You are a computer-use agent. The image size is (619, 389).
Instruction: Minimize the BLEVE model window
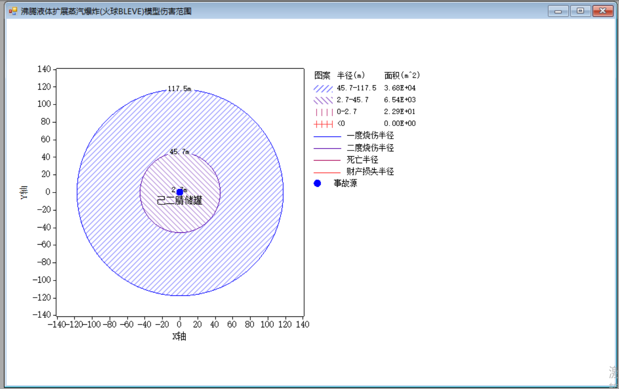click(x=558, y=11)
